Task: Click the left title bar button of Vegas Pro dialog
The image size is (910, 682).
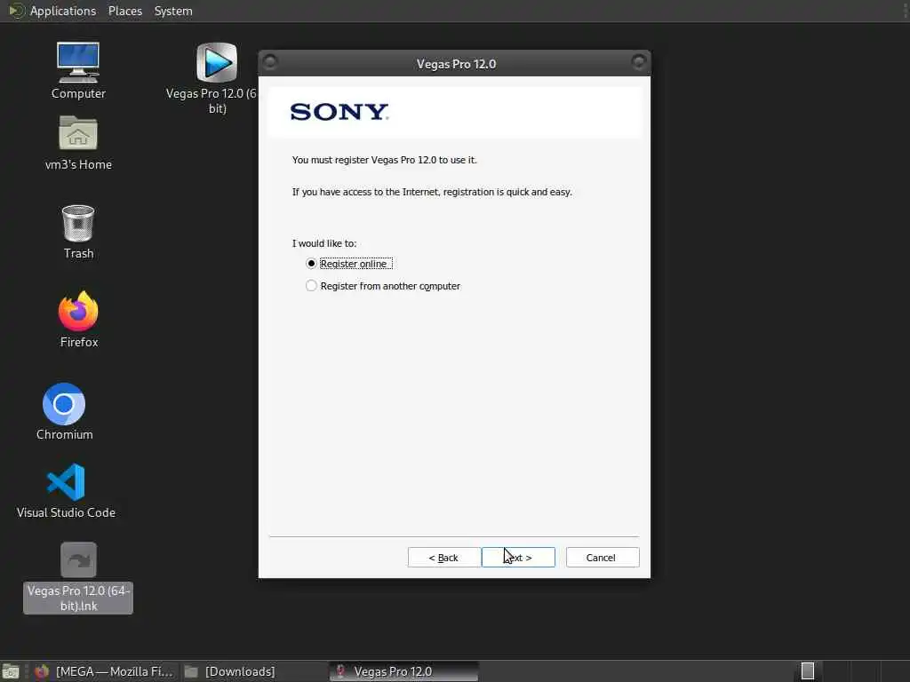Action: point(270,61)
